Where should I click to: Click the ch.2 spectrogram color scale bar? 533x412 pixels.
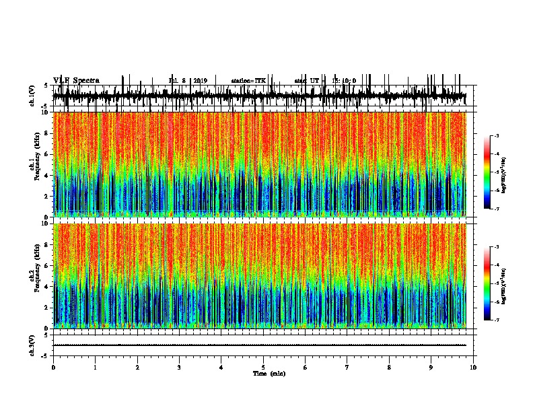click(487, 283)
